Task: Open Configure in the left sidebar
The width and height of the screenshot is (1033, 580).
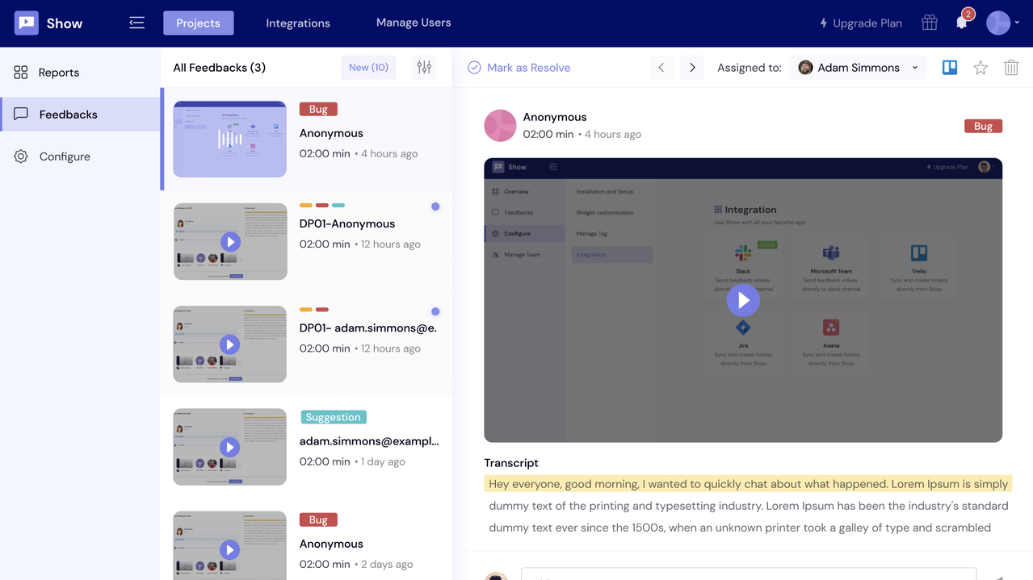Action: click(x=65, y=156)
